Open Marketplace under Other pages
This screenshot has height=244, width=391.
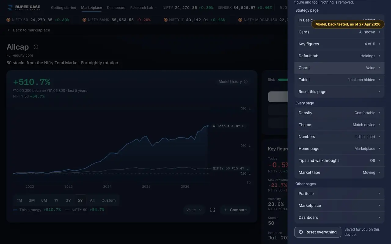click(339, 206)
